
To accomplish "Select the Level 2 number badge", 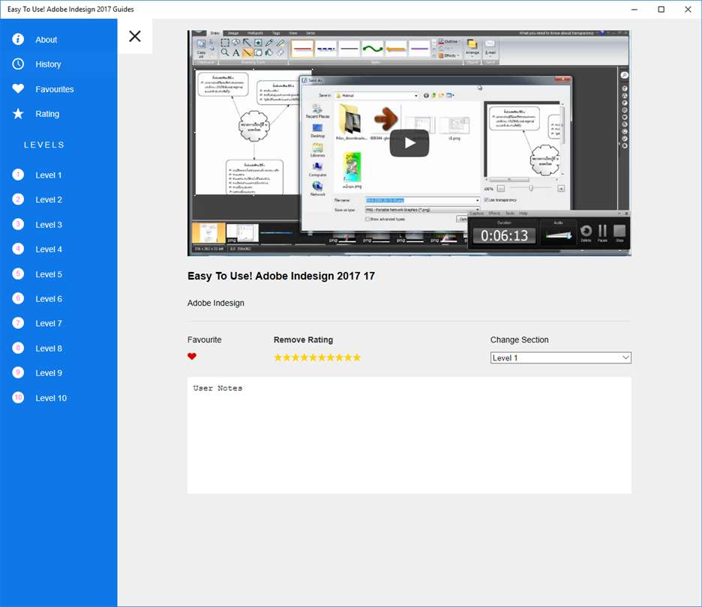I will point(18,199).
